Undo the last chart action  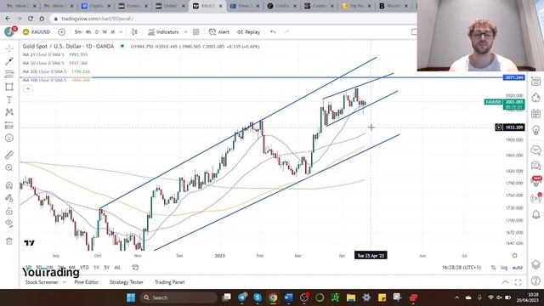coord(273,32)
